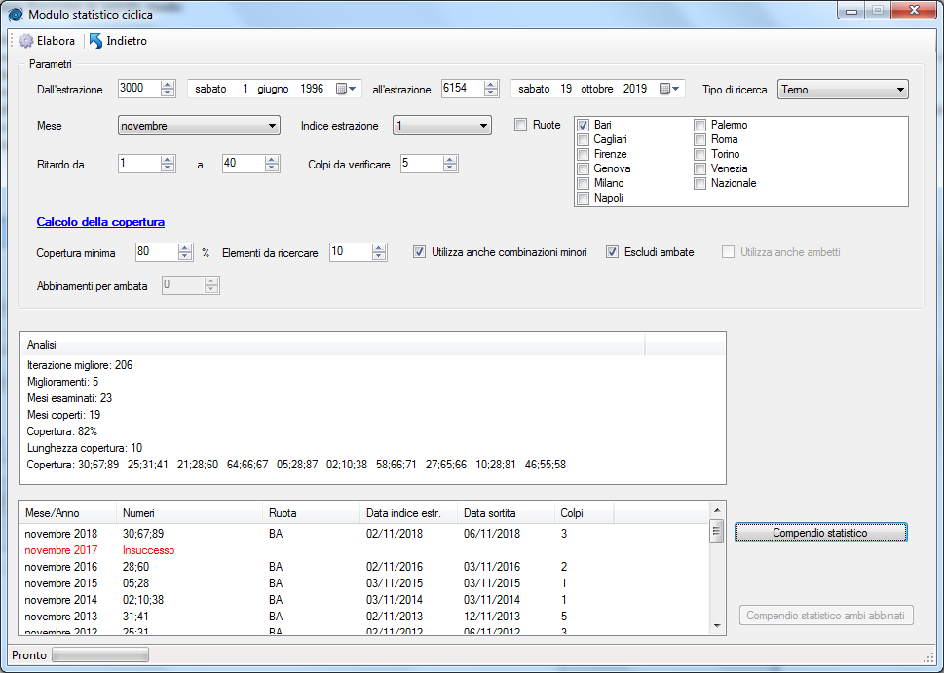The width and height of the screenshot is (944, 673).
Task: Click the results list scroll-up arrow
Action: click(716, 511)
